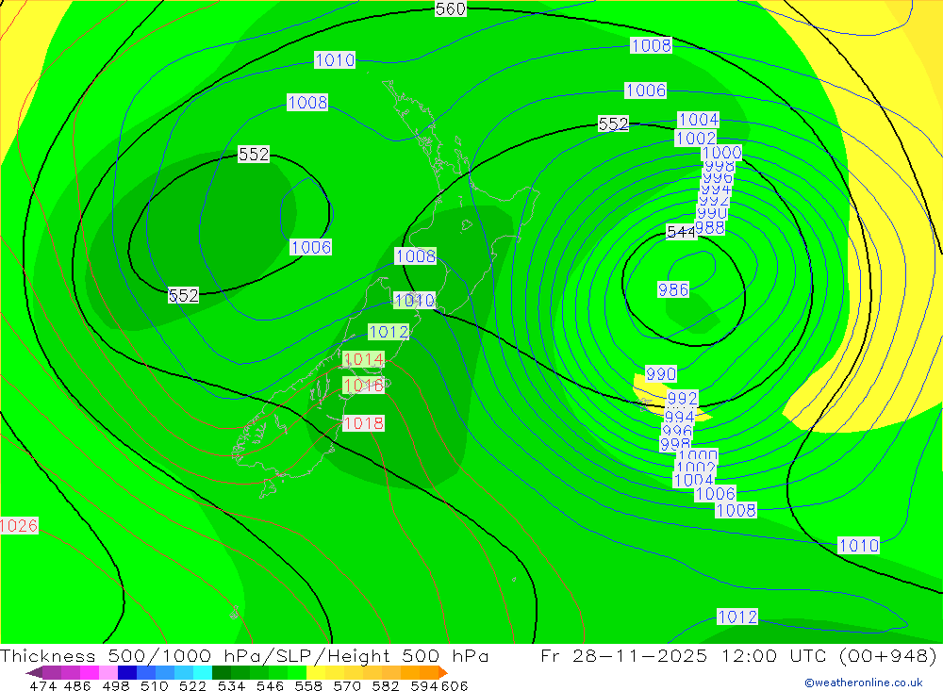This screenshot has width=943, height=691.
Task: Click the 1010 label at the far right
Action: 859,546
